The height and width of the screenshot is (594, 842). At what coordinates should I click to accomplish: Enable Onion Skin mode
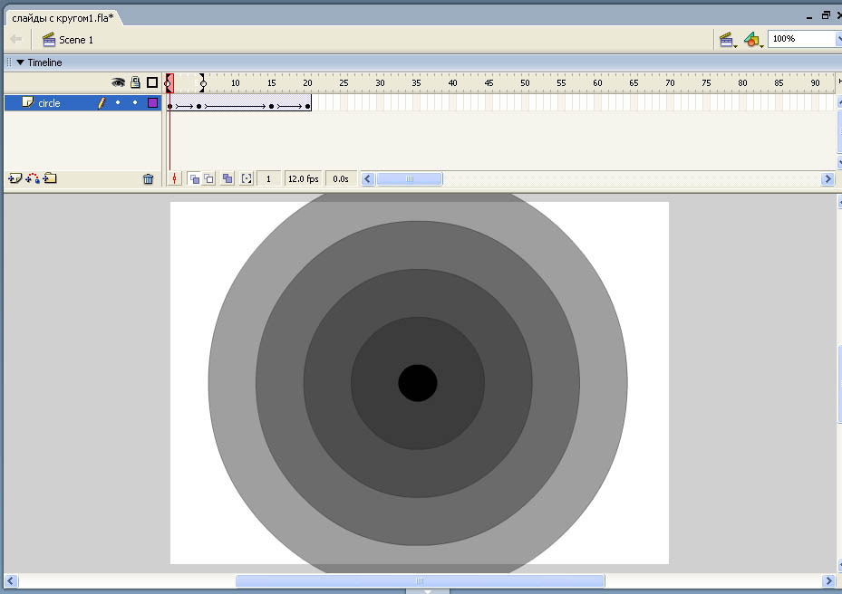(194, 179)
